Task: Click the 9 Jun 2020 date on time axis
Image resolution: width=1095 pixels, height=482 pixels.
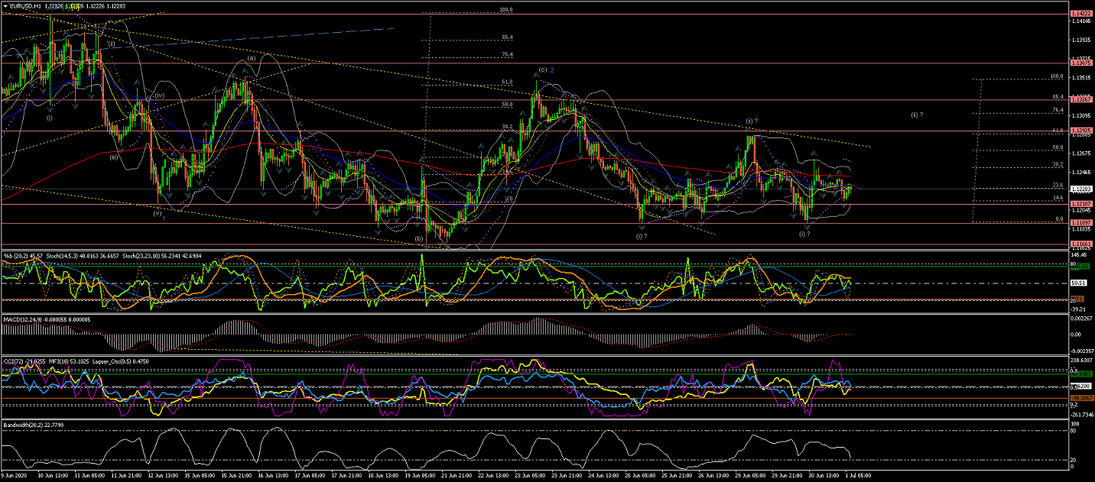Action: (x=15, y=475)
